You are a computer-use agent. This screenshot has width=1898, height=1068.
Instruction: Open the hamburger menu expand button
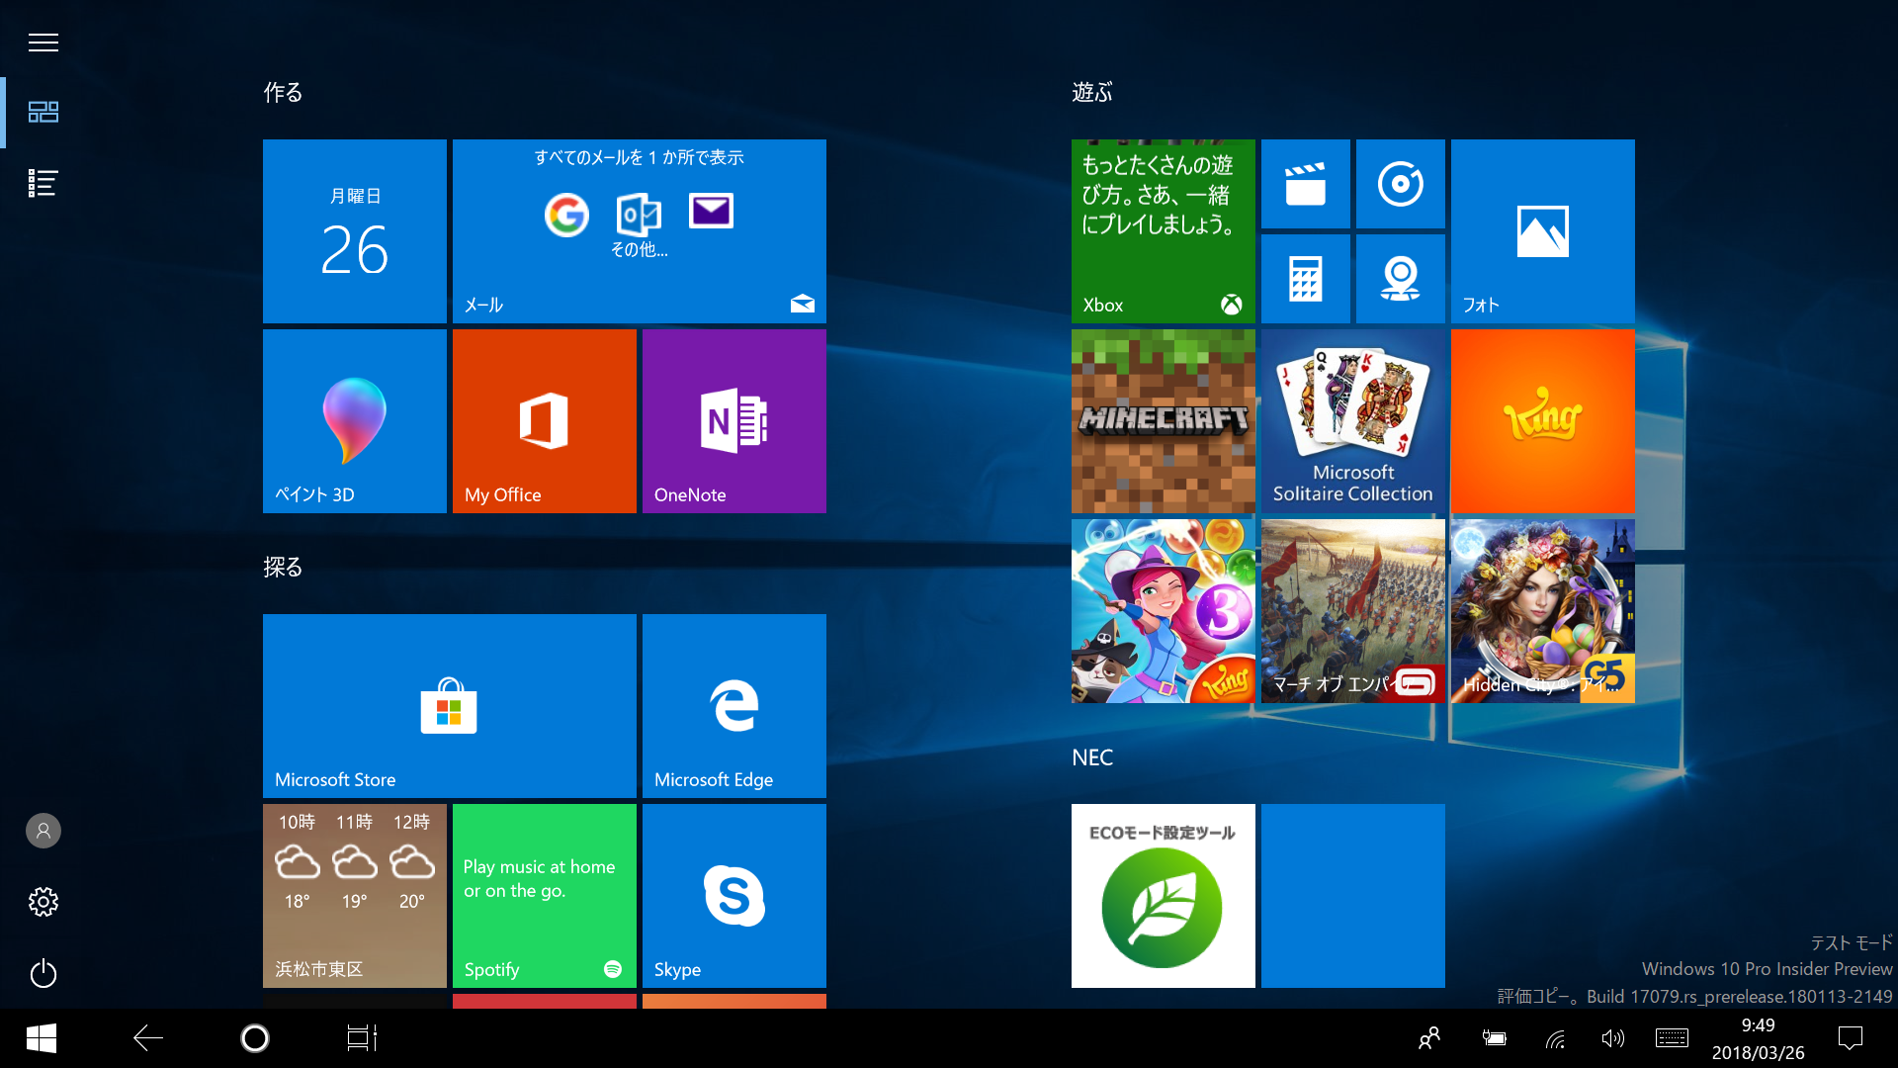(x=43, y=43)
